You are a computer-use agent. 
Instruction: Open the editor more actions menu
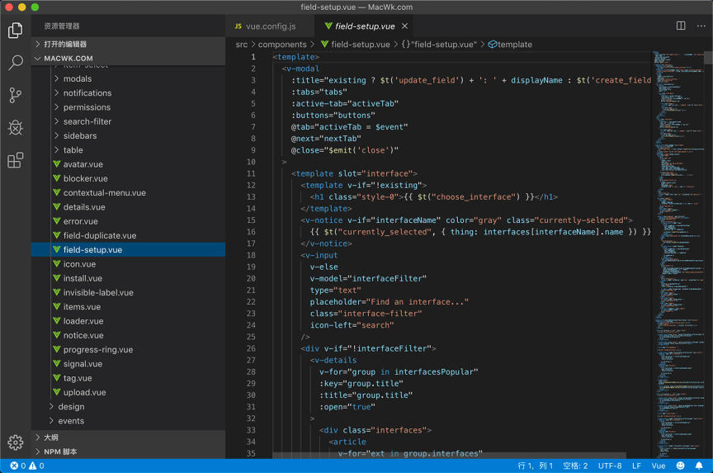coord(700,26)
